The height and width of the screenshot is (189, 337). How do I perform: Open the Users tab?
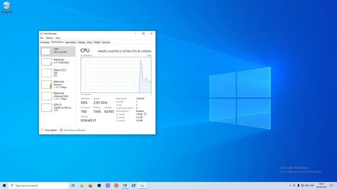pyautogui.click(x=90, y=43)
